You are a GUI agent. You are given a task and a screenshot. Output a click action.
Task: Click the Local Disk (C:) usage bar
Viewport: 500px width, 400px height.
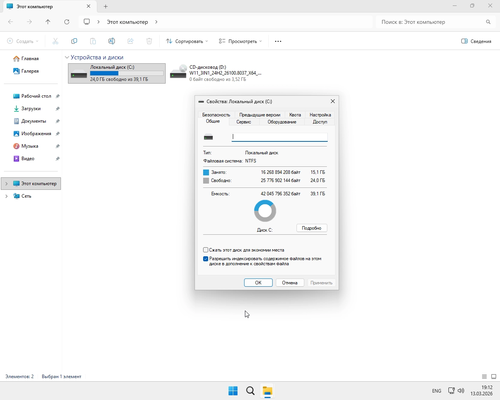(127, 73)
